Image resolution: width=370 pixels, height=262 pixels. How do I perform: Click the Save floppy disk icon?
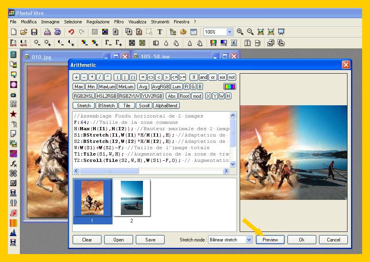[x=34, y=32]
